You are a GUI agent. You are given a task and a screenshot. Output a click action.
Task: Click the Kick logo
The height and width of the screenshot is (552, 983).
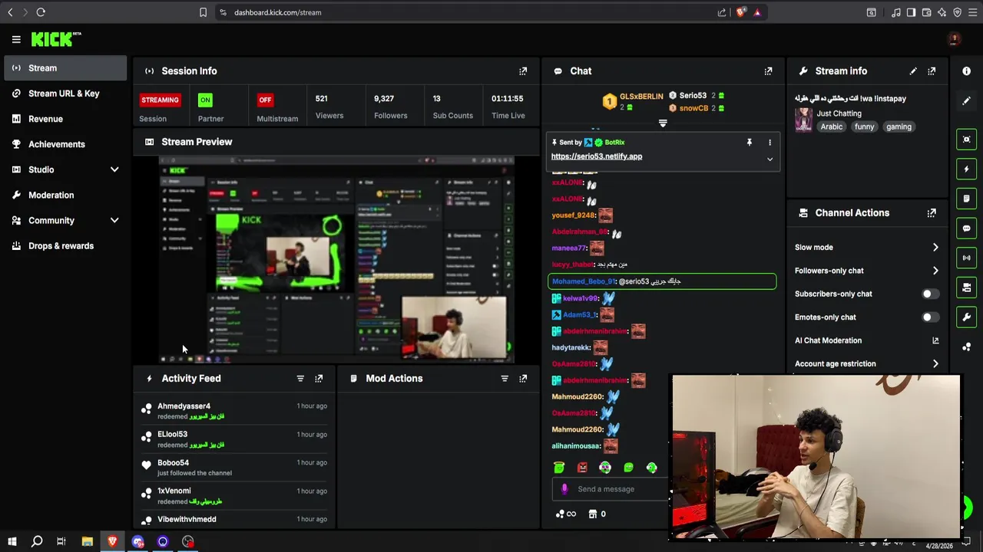tap(56, 39)
